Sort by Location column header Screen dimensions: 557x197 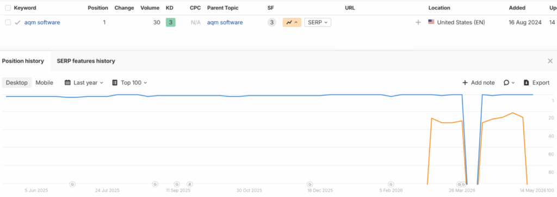(439, 8)
